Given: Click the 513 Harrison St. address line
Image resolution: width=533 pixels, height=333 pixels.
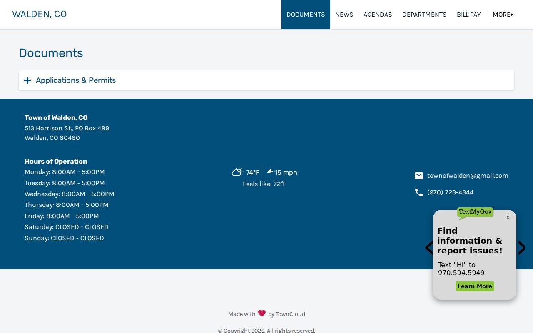Looking at the screenshot, I should pos(67,128).
